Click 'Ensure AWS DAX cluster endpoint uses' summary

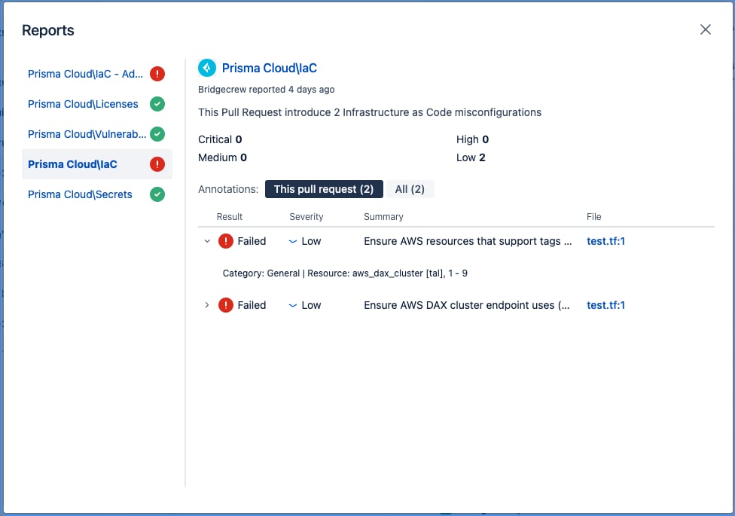point(466,305)
